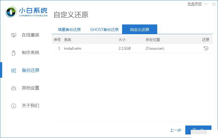
Task: Click the 备份还原 sidebar icon
Action: (x=14, y=70)
